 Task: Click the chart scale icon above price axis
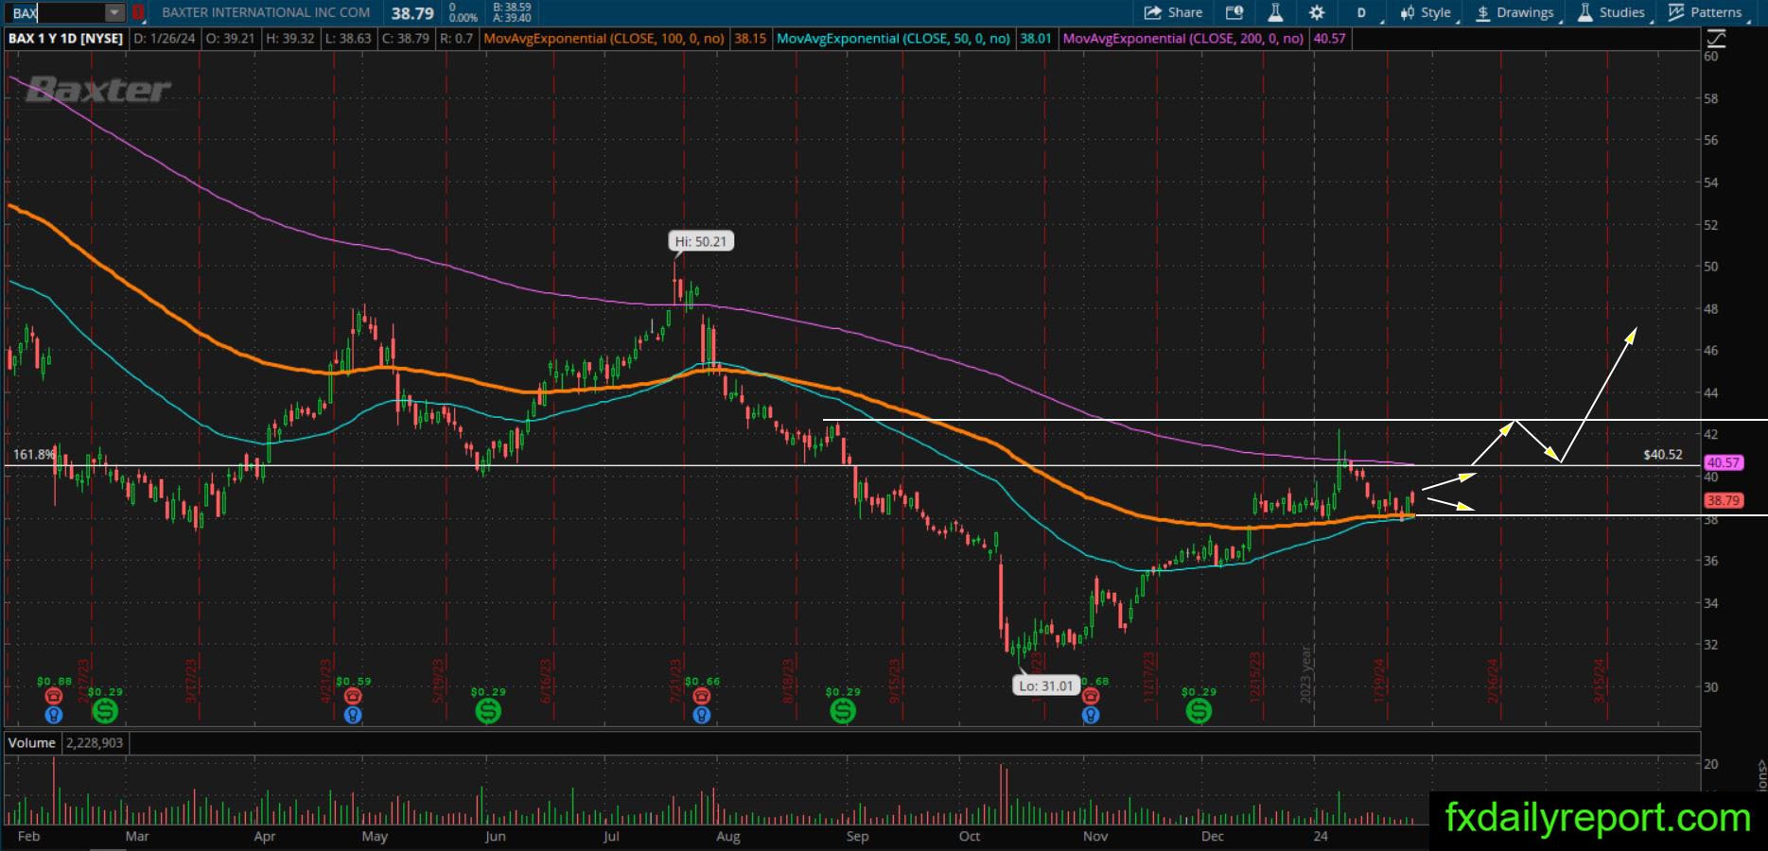click(x=1715, y=39)
